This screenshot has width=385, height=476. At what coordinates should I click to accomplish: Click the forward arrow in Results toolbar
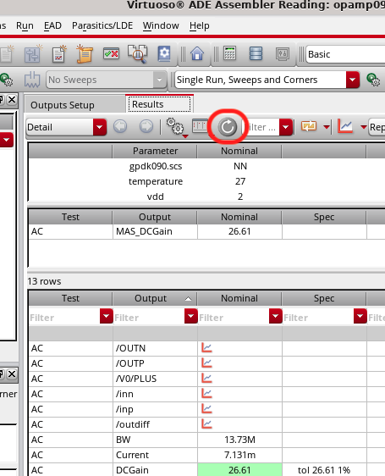tap(146, 126)
